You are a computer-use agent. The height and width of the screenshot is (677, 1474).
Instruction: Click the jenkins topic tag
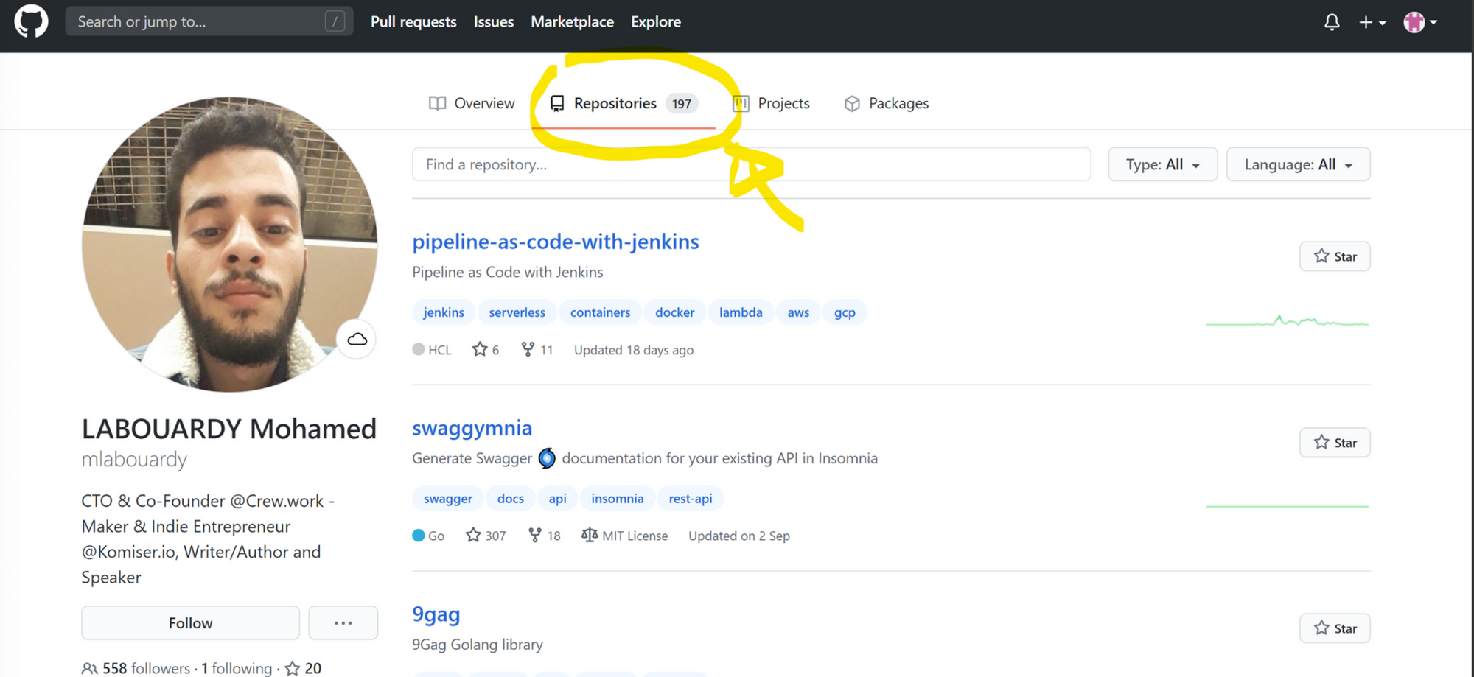[444, 312]
